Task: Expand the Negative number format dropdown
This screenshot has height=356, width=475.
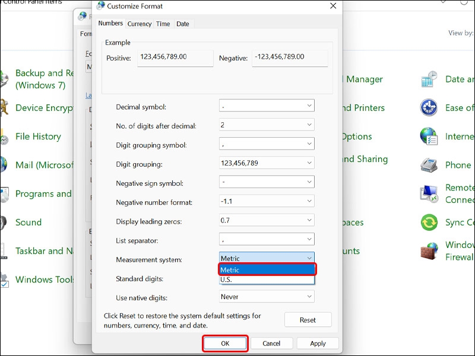Action: click(267, 202)
